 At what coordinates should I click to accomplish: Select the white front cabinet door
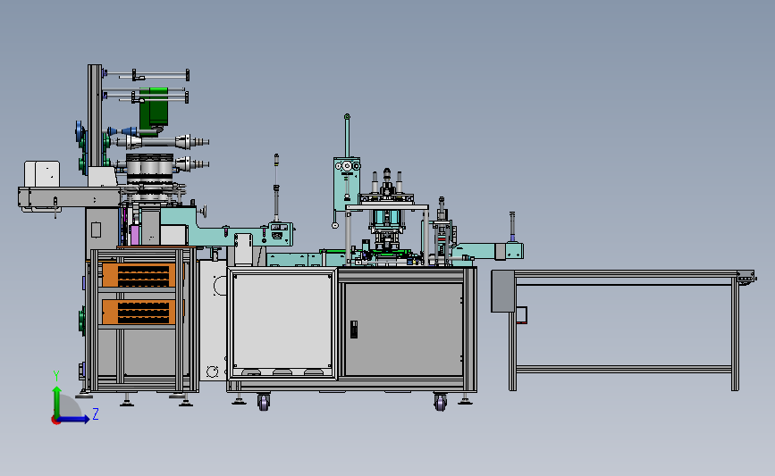click(x=282, y=323)
